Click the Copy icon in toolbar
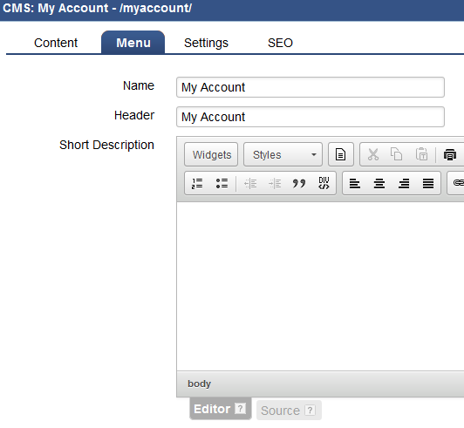Screen dimensions: 464x428 click(396, 154)
